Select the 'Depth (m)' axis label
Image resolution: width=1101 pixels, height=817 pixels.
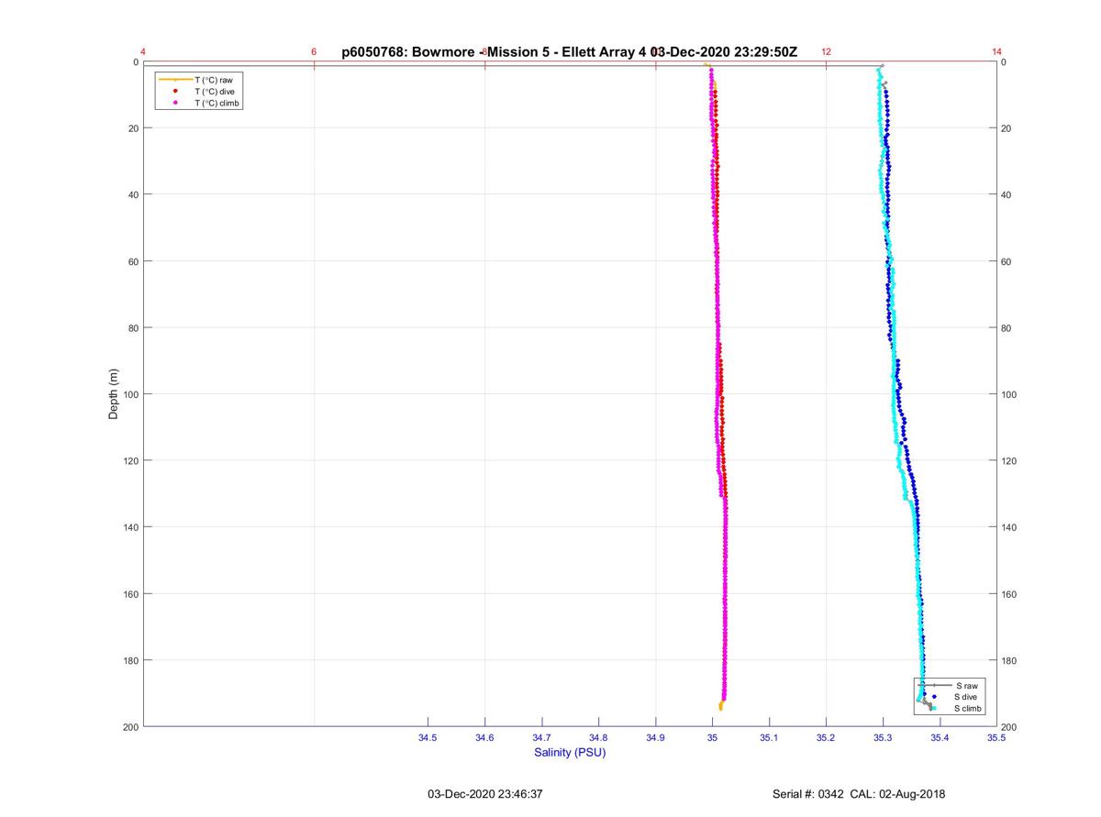click(x=114, y=394)
